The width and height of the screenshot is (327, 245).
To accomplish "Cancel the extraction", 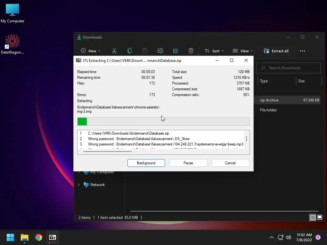I will (x=230, y=163).
